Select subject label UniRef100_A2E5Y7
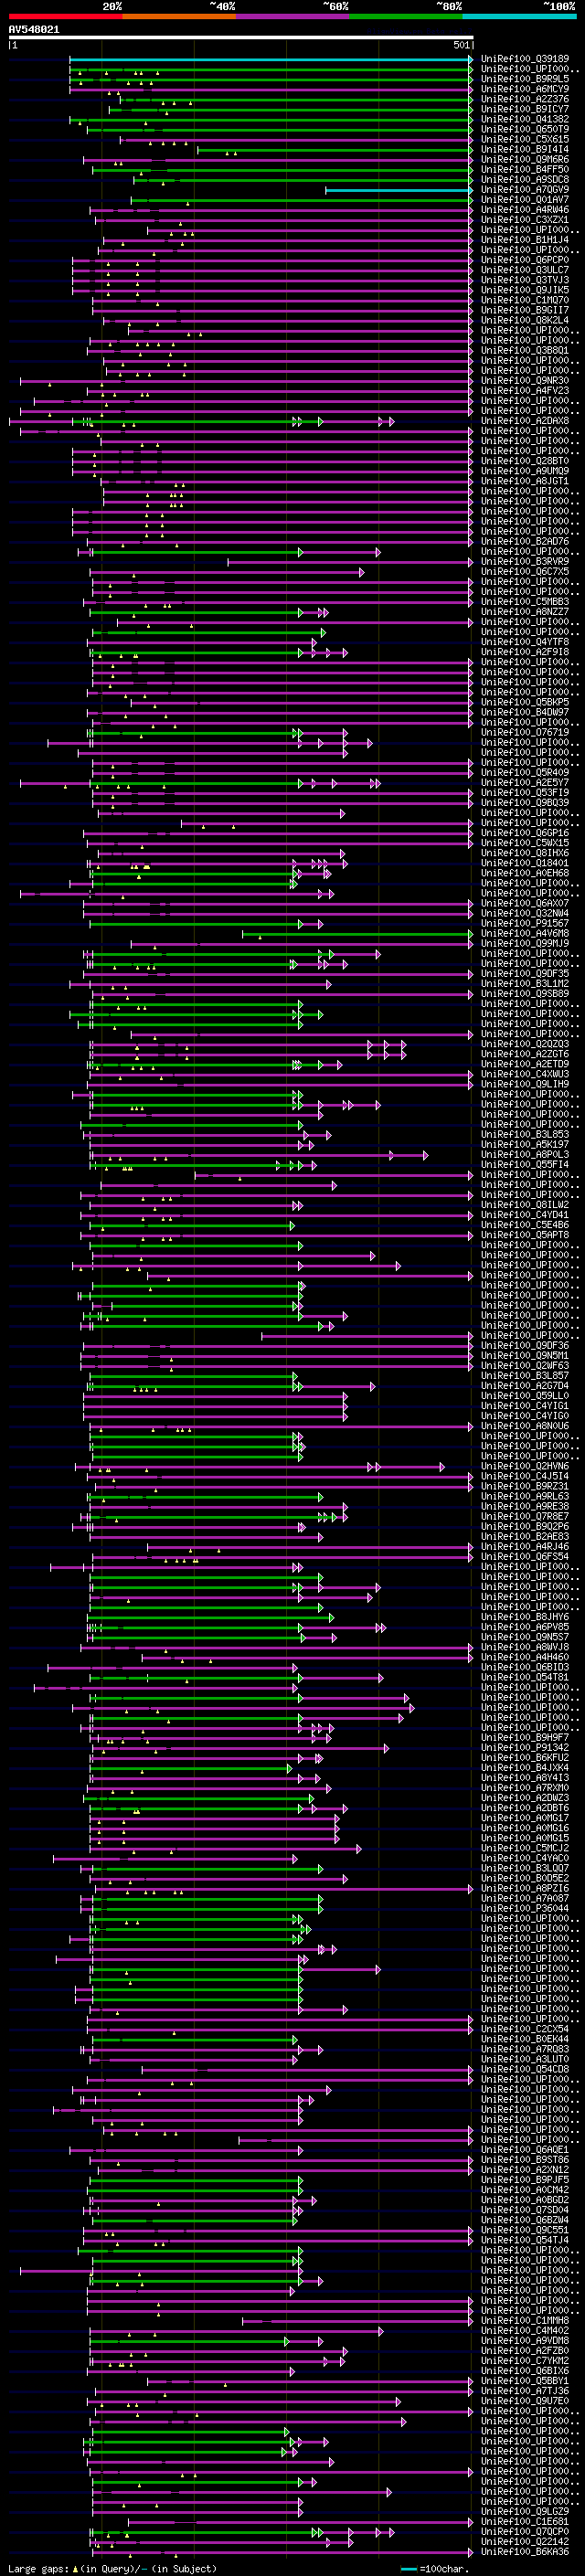Screen dimensions: 585x2576 524,782
